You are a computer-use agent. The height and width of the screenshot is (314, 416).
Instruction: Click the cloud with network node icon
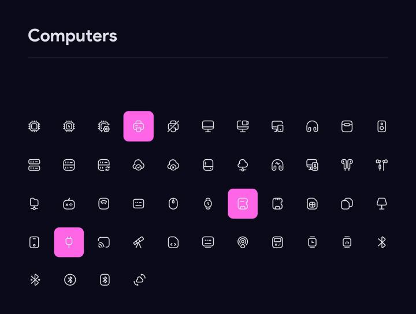pos(243,165)
